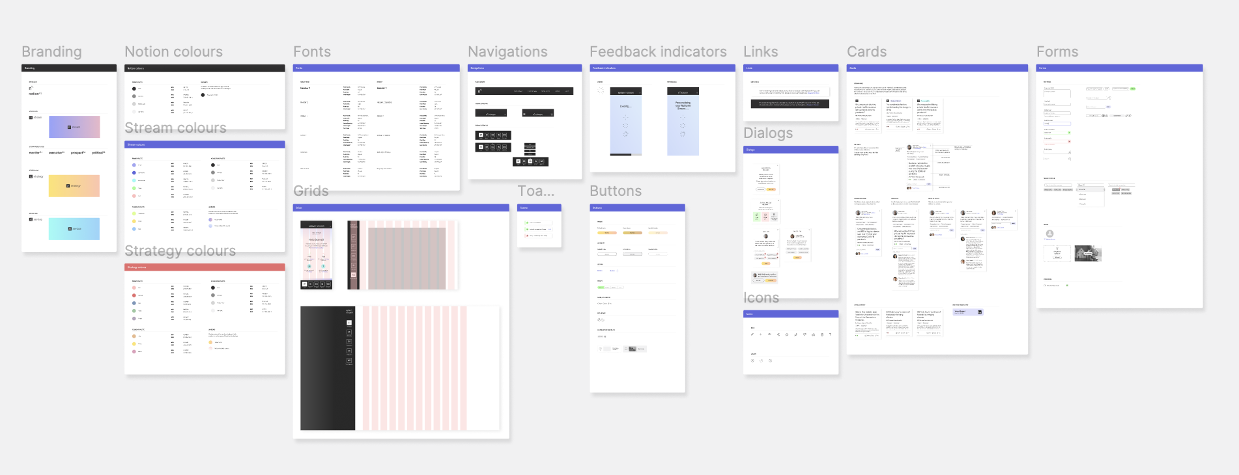Image resolution: width=1239 pixels, height=475 pixels.
Task: Click the Personalising phone mockup in Feedback indicators
Action: coord(683,121)
